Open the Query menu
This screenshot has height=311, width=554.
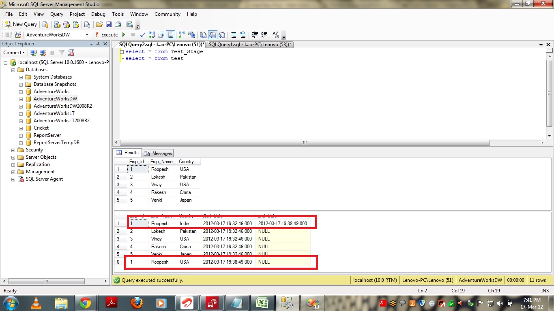coord(57,14)
